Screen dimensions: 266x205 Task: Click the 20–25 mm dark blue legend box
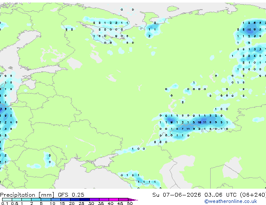click(x=75, y=200)
